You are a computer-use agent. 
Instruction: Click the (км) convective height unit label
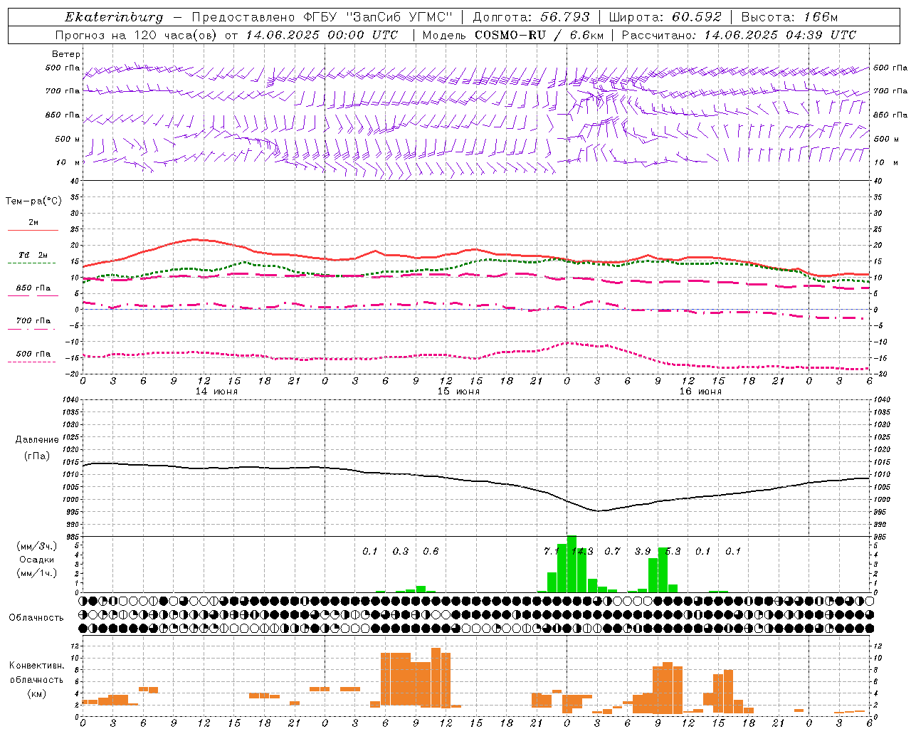(x=36, y=693)
